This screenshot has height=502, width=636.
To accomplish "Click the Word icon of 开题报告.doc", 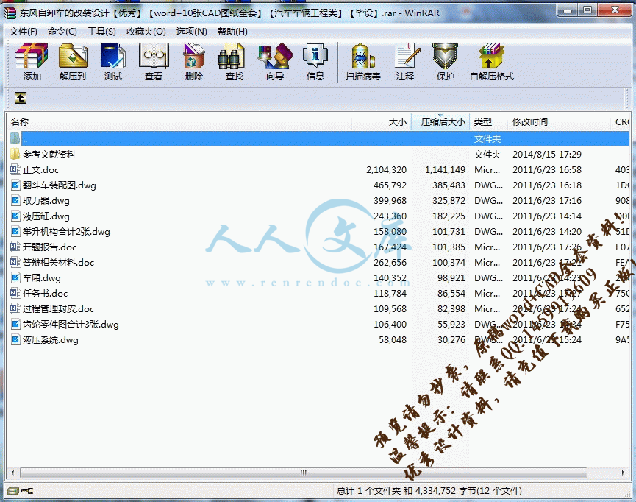I will (x=15, y=247).
